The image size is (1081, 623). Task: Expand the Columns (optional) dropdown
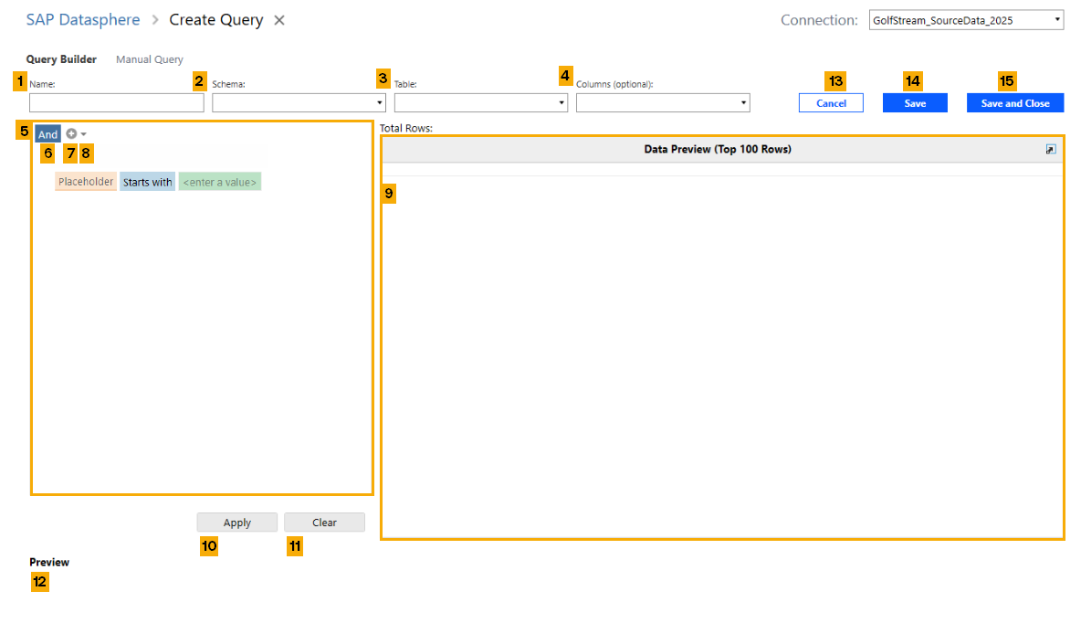pos(663,103)
